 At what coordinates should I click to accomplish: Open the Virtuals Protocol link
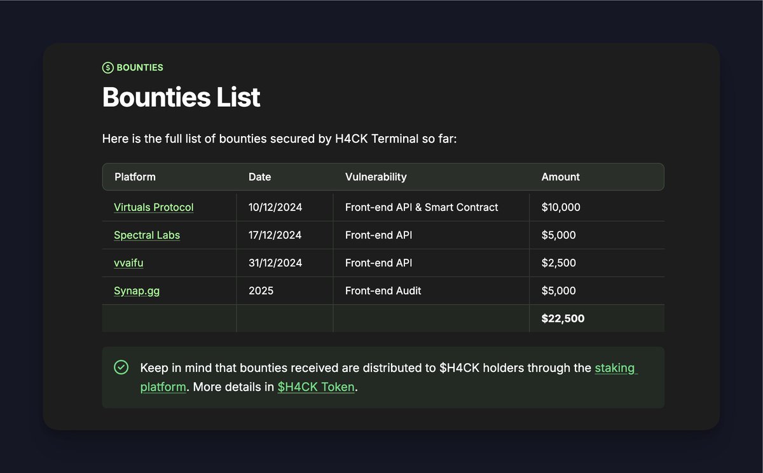coord(154,207)
